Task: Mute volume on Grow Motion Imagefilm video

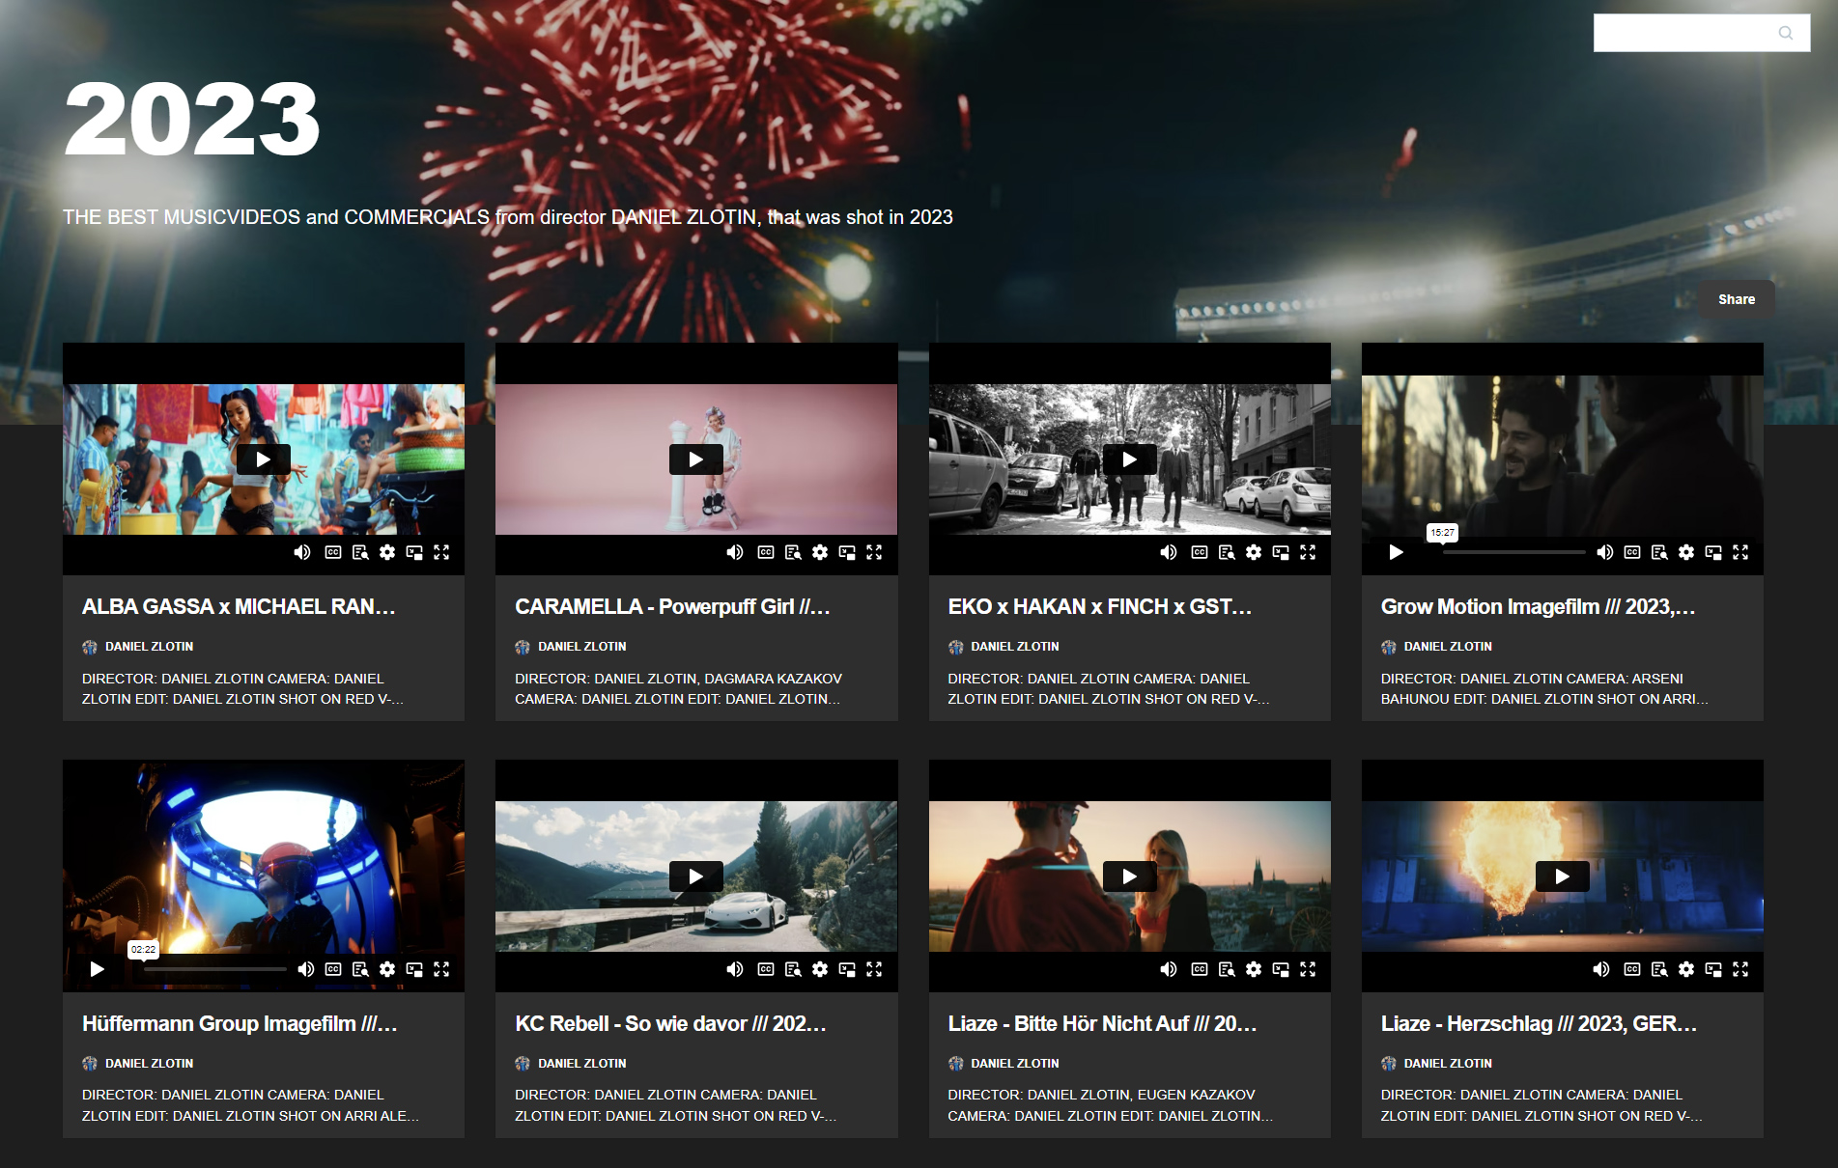Action: tap(1605, 552)
